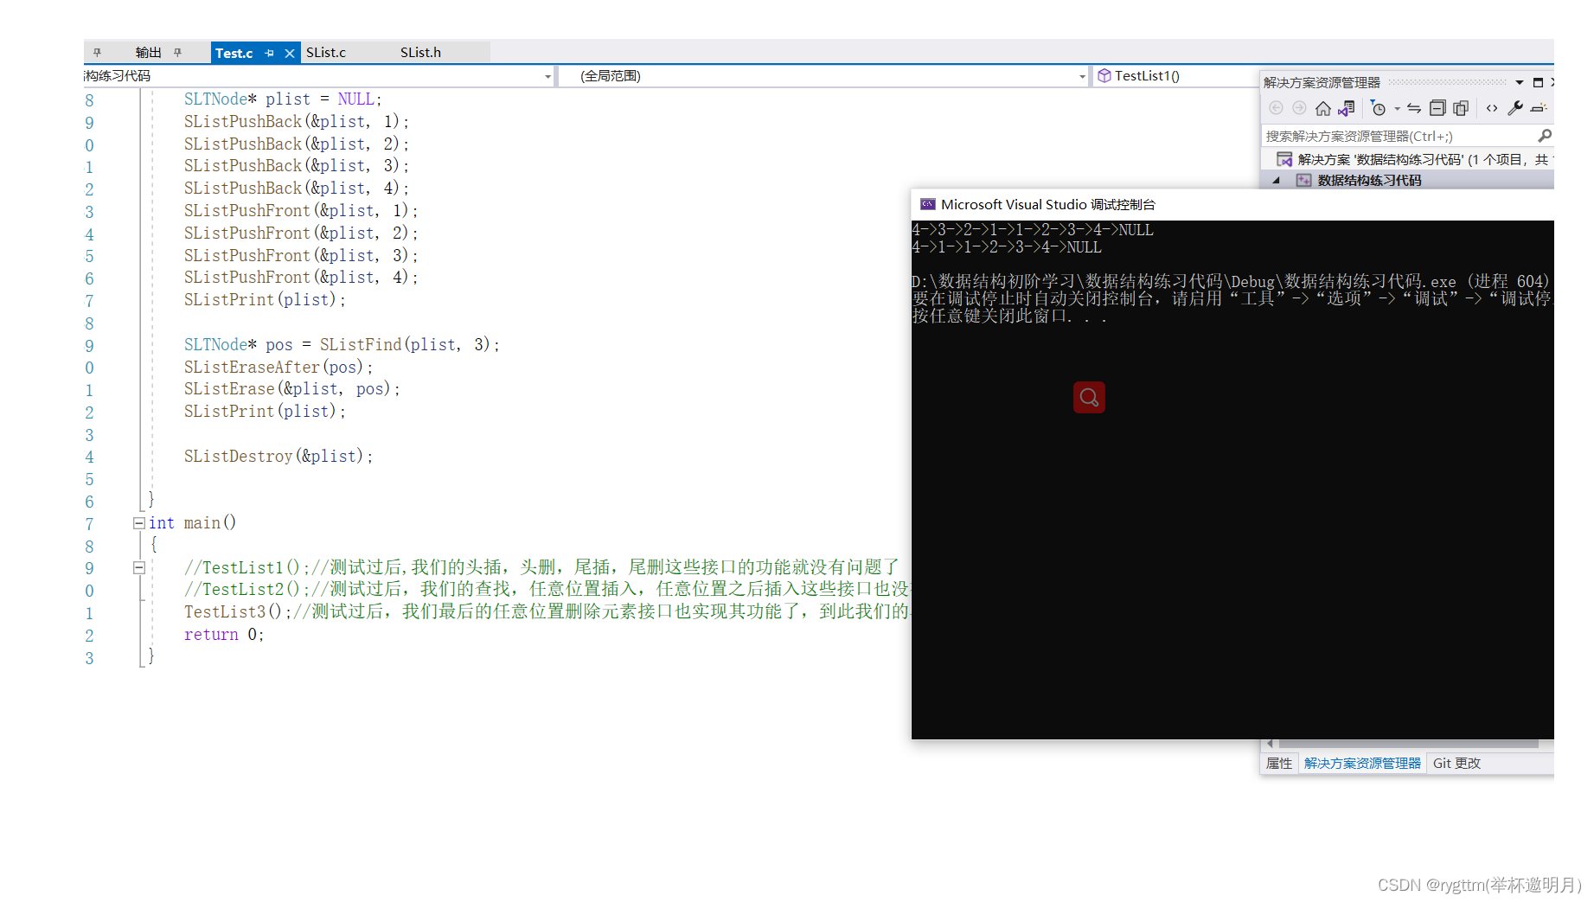Open the 输出 output tab
The image size is (1594, 902).
[148, 53]
